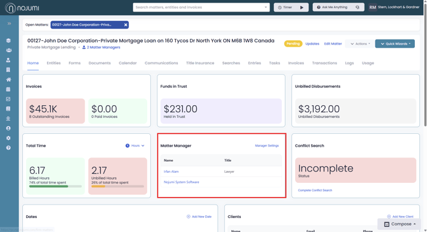
Task: Open the calendar icon in sidebar
Action: (x=8, y=89)
